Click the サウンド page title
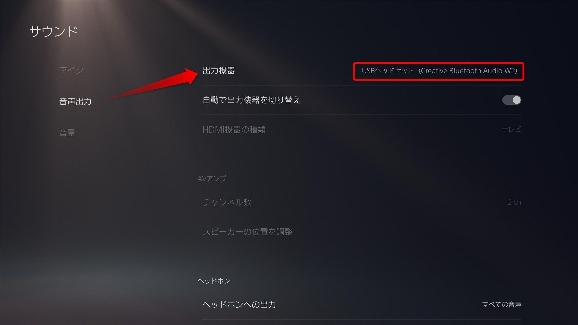578x325 pixels. click(54, 32)
